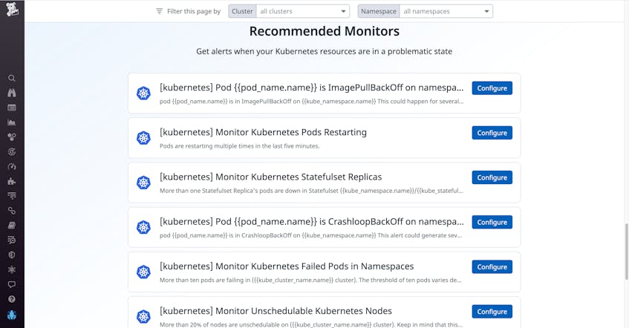
Task: Click the page vertical scrollbar thumb
Action: [x=627, y=252]
